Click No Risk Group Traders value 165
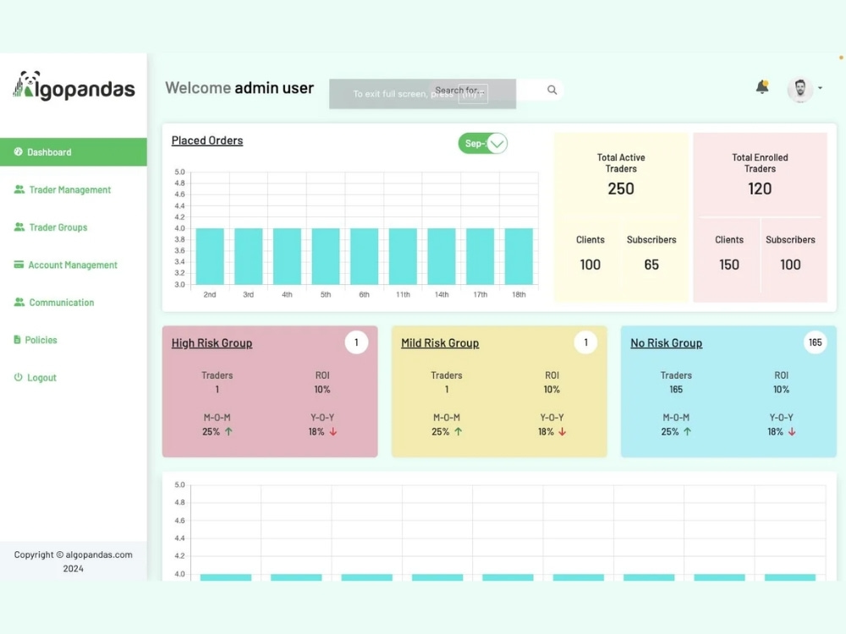Image resolution: width=846 pixels, height=634 pixels. [x=676, y=389]
